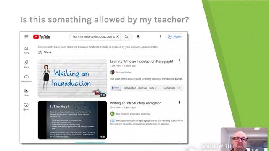
Task: Open more options for Learn to Write video
Action: coord(179,61)
